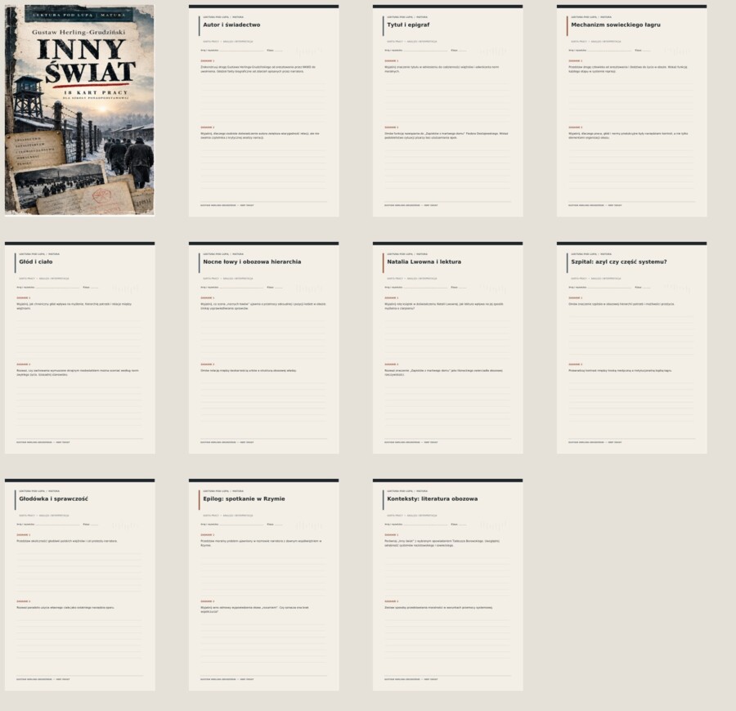Open 'Natalia Lwowna i lektura' page
Image resolution: width=736 pixels, height=711 pixels.
(x=447, y=347)
